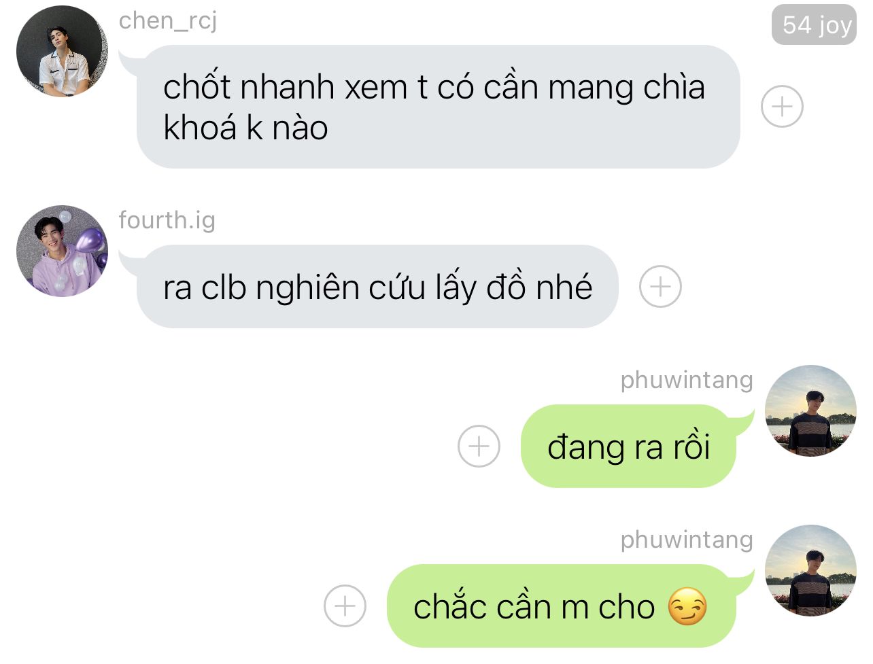The width and height of the screenshot is (873, 664).
Task: Tap the 'khoá k nào' line in chen_rcj's message
Action: pos(245,128)
